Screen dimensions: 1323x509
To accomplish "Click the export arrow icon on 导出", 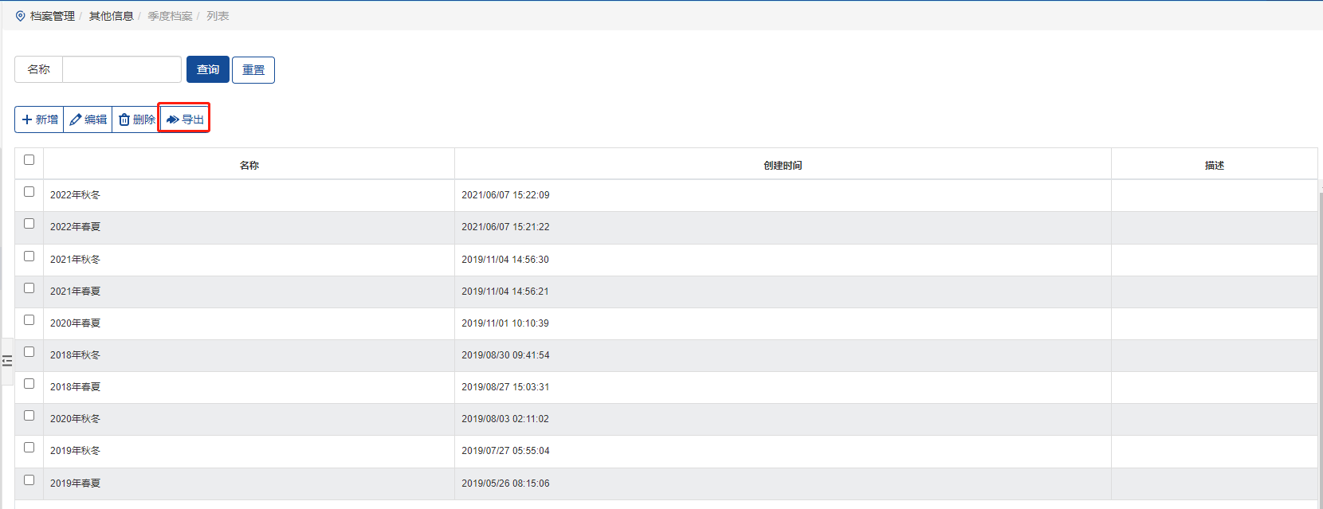I will [172, 119].
